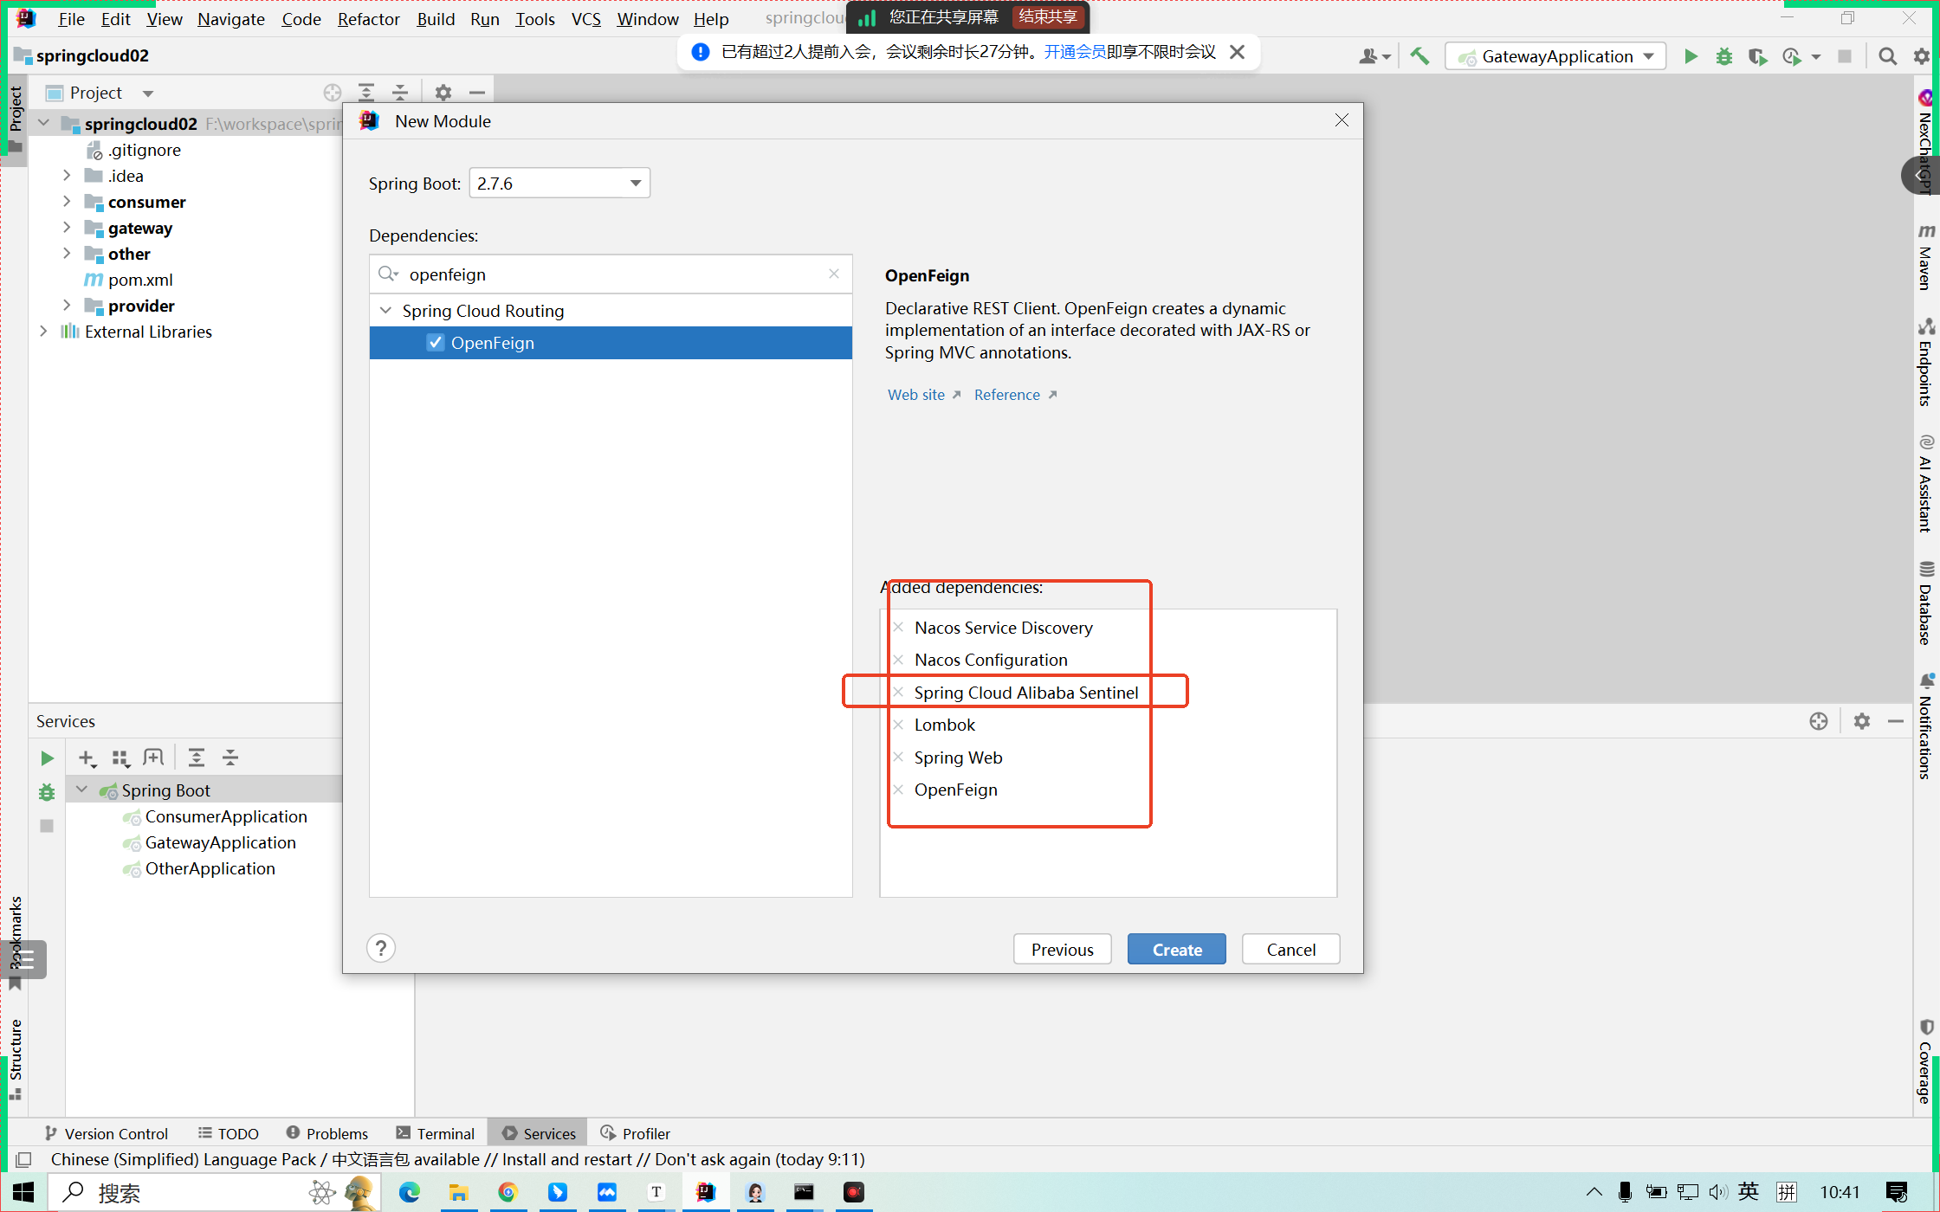The height and width of the screenshot is (1212, 1940).
Task: Expand the consumer module folder
Action: (67, 202)
